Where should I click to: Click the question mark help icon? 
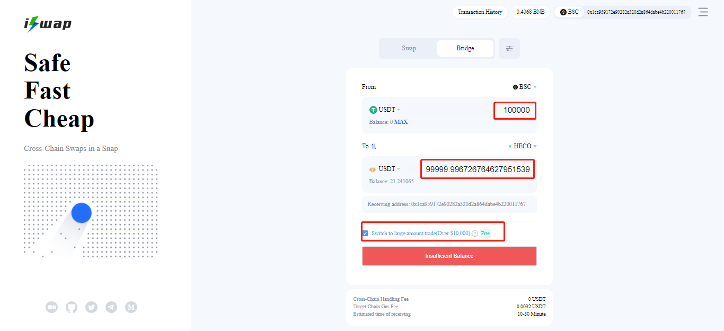click(x=475, y=234)
